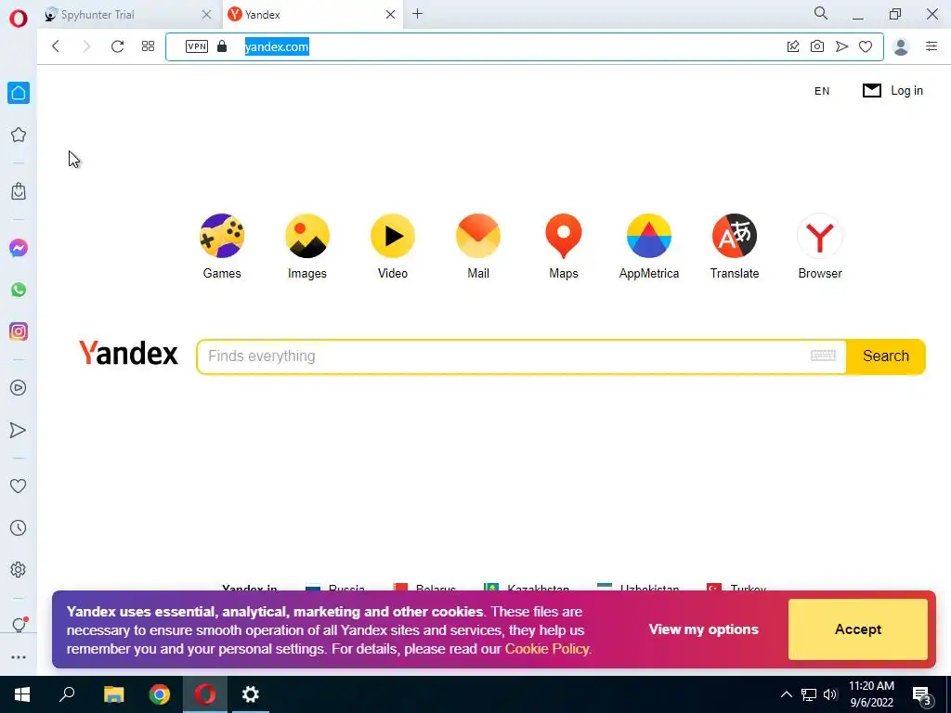Take a snapshot with camera icon

(817, 46)
